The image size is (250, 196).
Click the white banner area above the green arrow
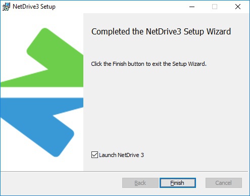42,20
